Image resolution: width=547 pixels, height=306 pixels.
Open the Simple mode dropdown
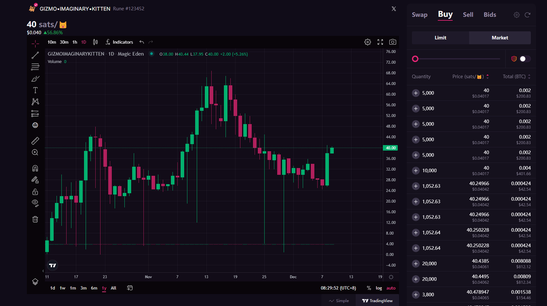click(338, 301)
